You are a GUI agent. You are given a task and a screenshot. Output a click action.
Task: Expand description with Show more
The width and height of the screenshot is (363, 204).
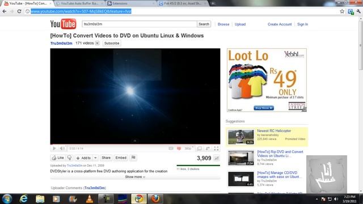(135, 177)
